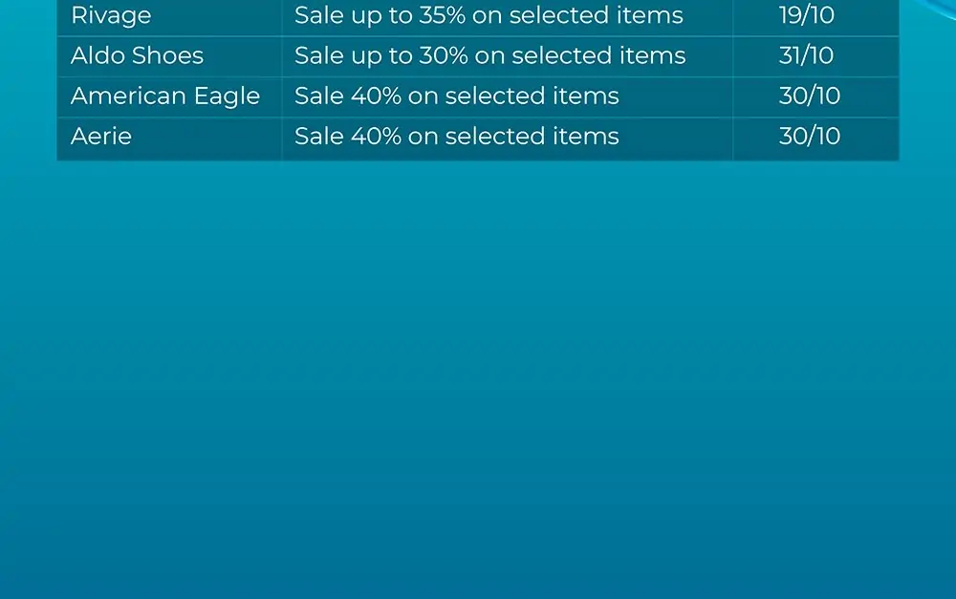The height and width of the screenshot is (599, 956).
Task: Click the Rivage store name
Action: tap(111, 16)
